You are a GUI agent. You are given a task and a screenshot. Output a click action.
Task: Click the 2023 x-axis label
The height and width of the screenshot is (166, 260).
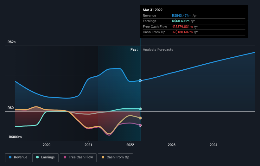coord(172,145)
